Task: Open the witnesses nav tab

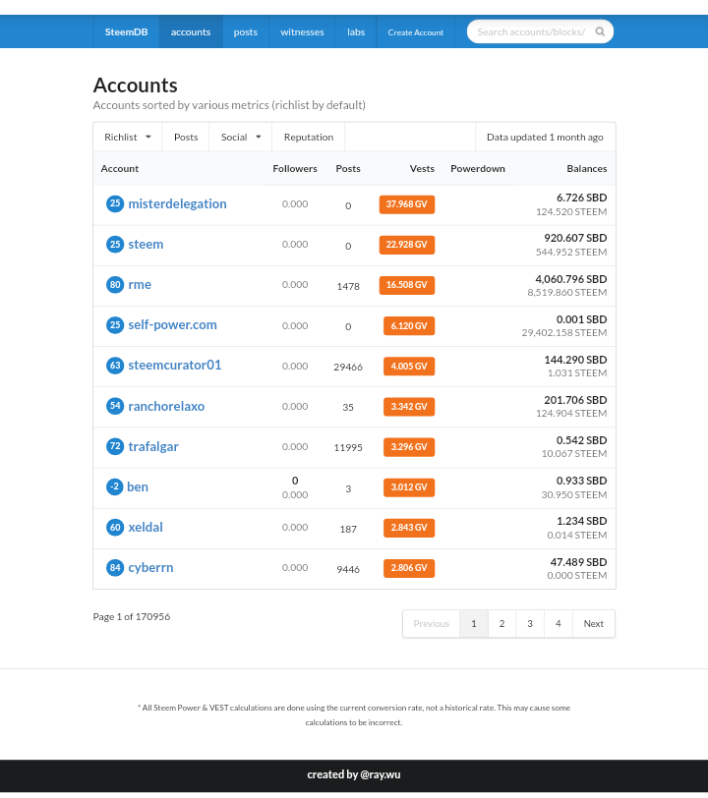Action: [x=302, y=31]
